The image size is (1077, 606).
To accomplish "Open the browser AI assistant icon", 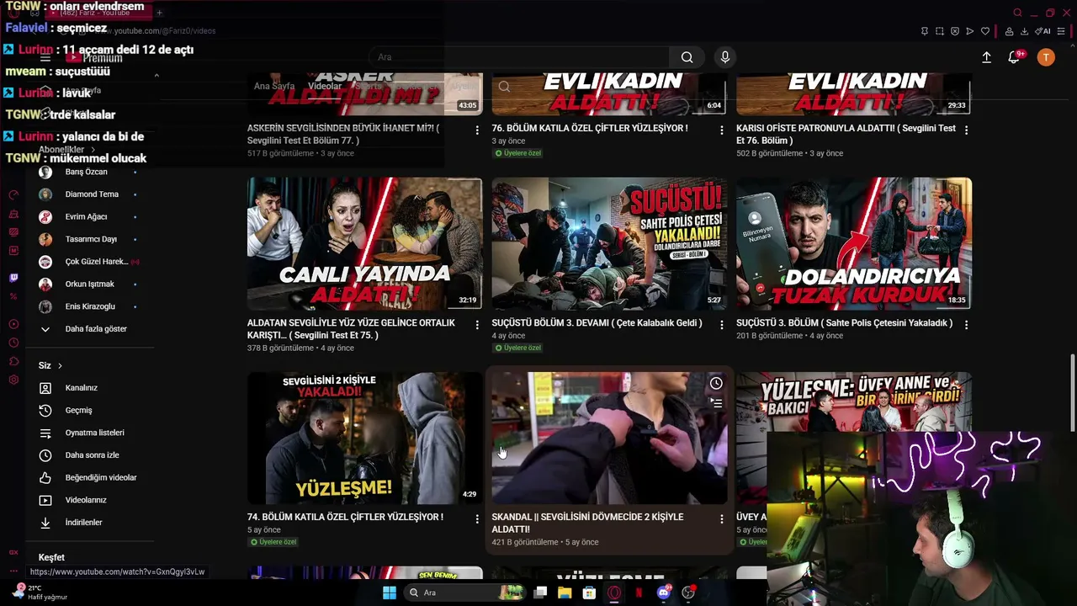I will tap(1043, 31).
